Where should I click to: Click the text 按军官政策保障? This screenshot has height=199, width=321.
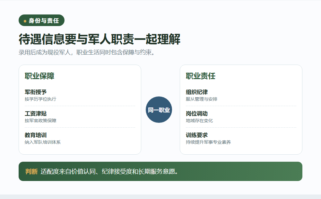(x=40, y=121)
